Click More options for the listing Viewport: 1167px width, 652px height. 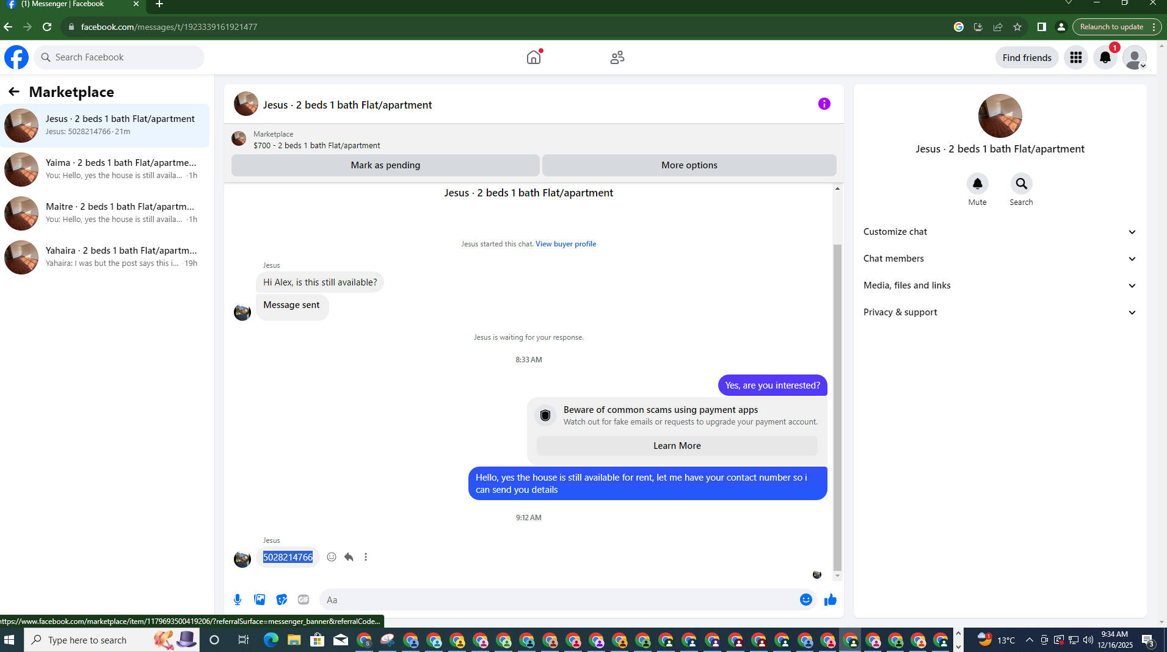(689, 165)
